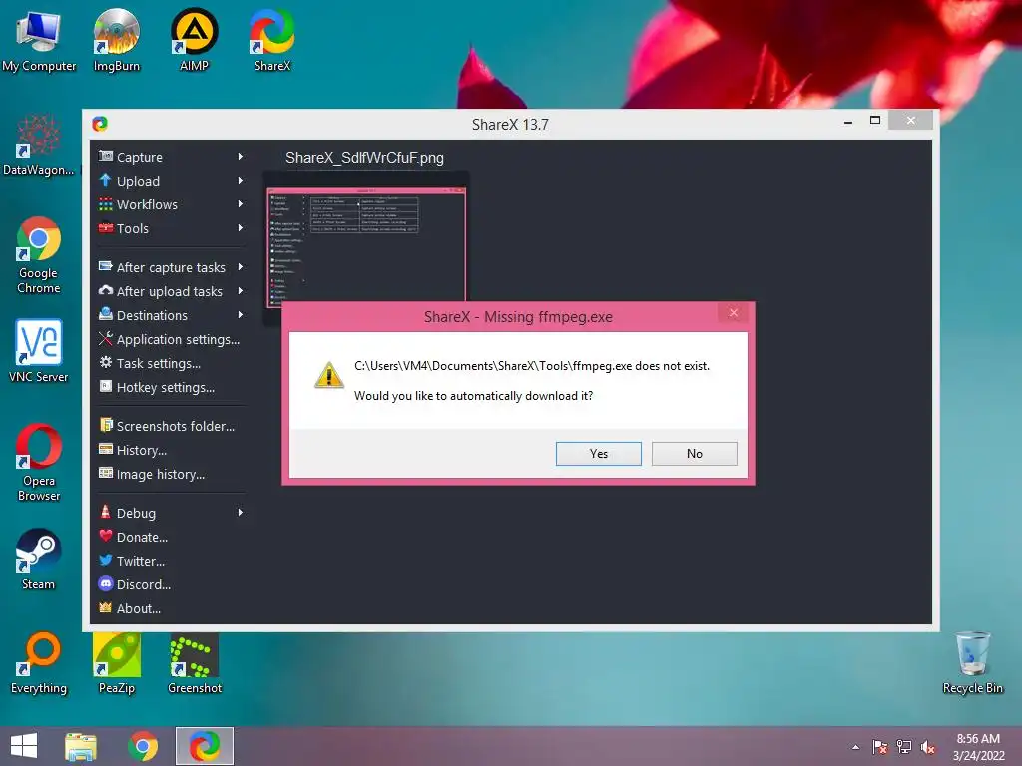
Task: Click the Workflows grid icon
Action: 105,204
